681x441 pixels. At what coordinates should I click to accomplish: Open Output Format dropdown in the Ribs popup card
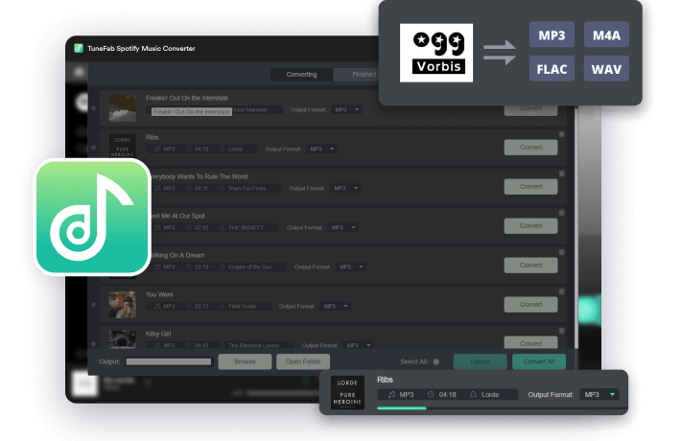tap(599, 394)
